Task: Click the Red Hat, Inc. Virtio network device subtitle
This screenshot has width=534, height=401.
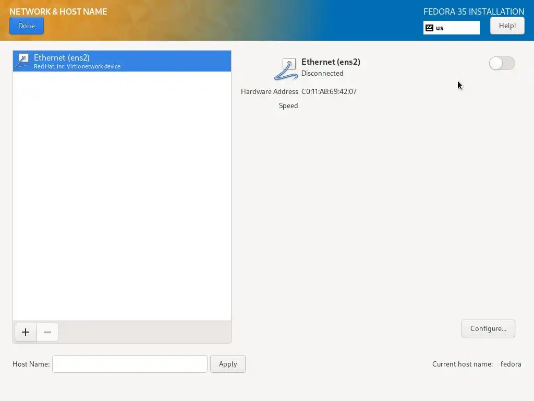Action: [x=77, y=66]
